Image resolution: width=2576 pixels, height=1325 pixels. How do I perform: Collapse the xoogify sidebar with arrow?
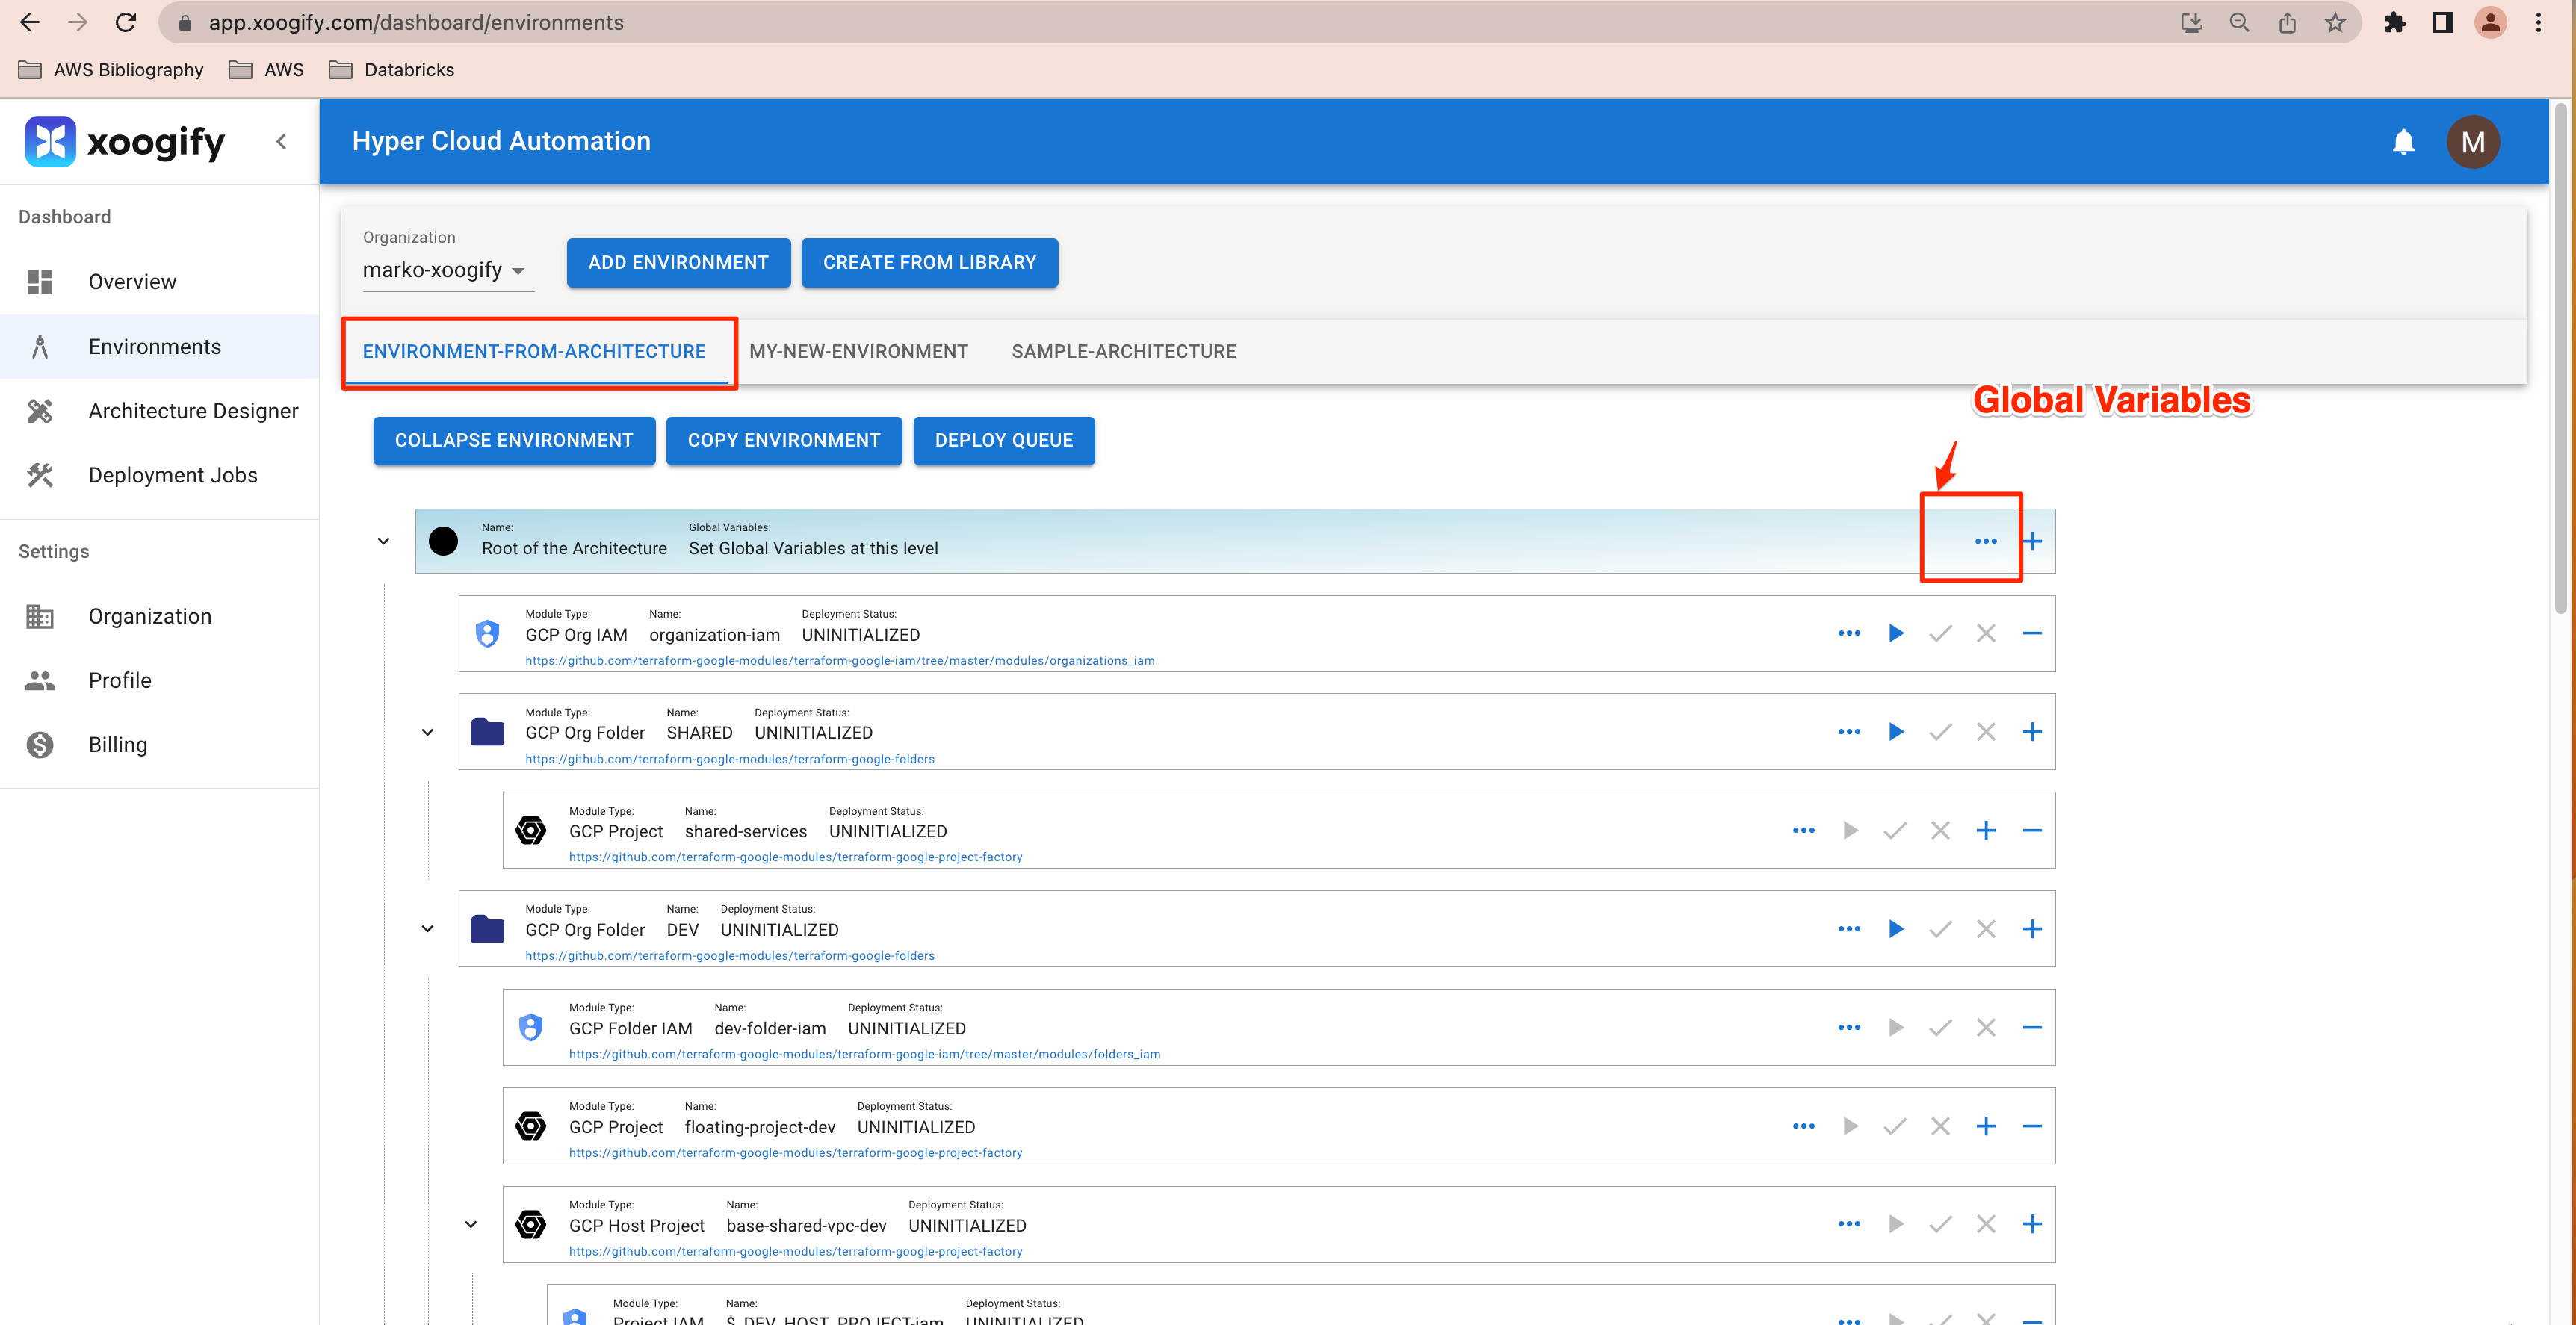tap(282, 142)
